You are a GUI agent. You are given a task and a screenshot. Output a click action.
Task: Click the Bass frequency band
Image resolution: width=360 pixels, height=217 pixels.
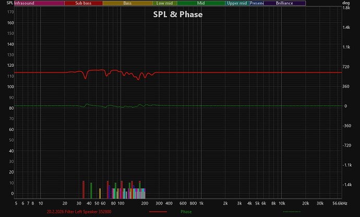128,3
